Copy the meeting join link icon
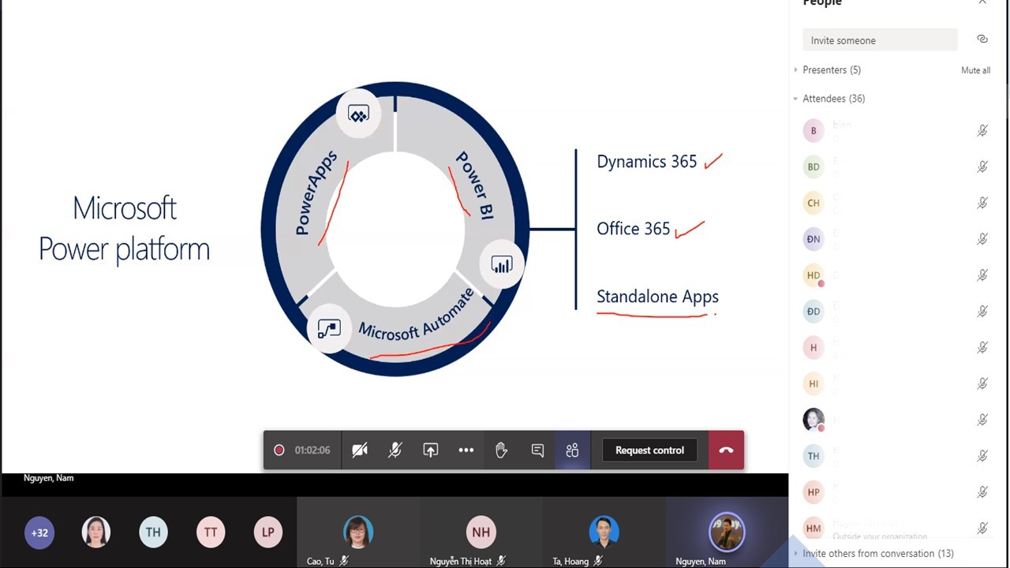This screenshot has height=568, width=1010. coord(982,39)
